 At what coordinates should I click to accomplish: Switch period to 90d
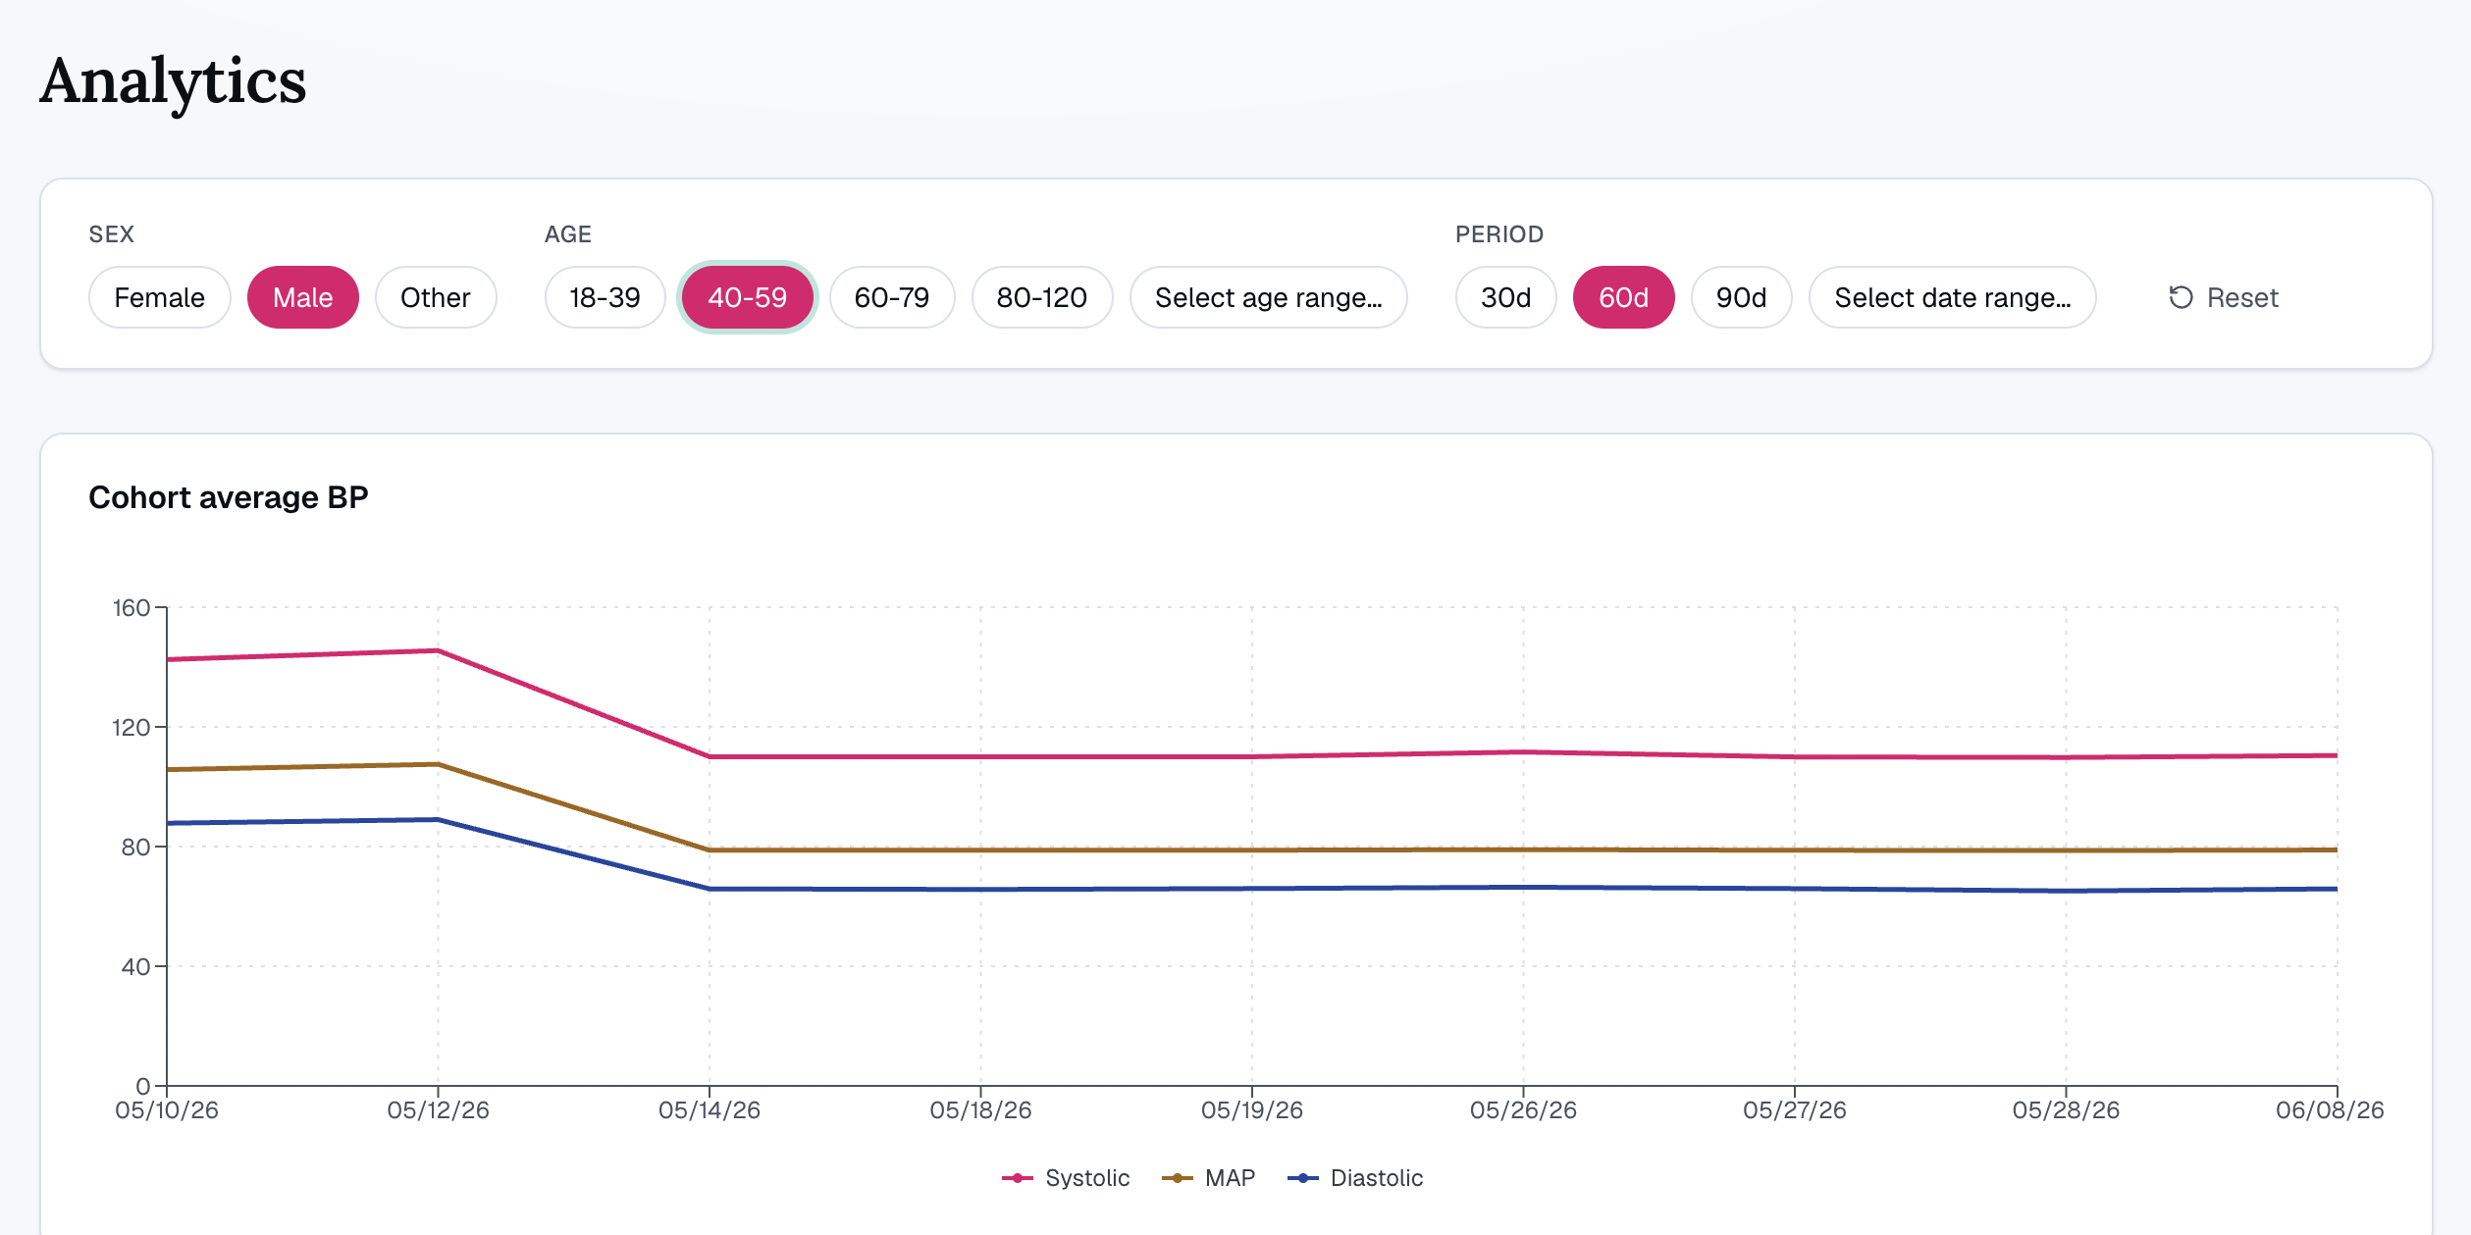[1742, 297]
